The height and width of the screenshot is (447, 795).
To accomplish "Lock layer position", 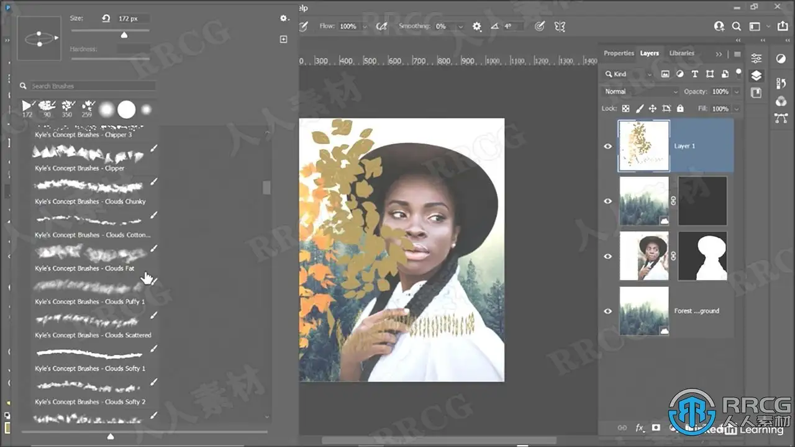I will coord(653,109).
